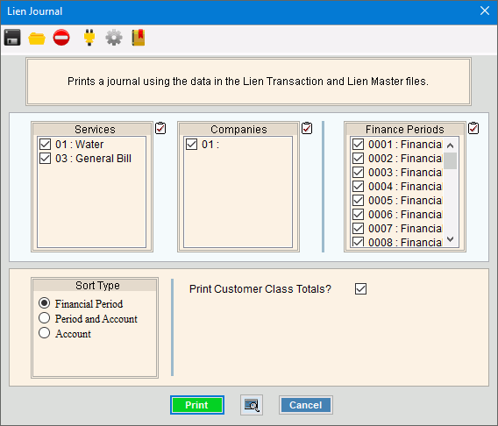Toggle select-all clipboard icon for Finance Periods
The image size is (498, 426).
coord(473,128)
